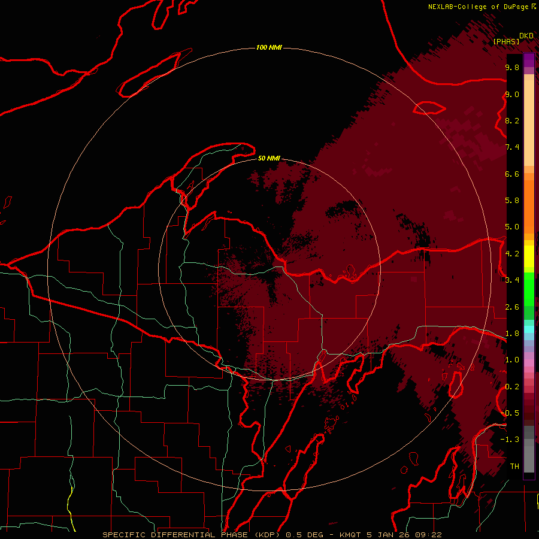Click the 1.0 scale value
This screenshot has height=539, width=539.
tap(512, 360)
